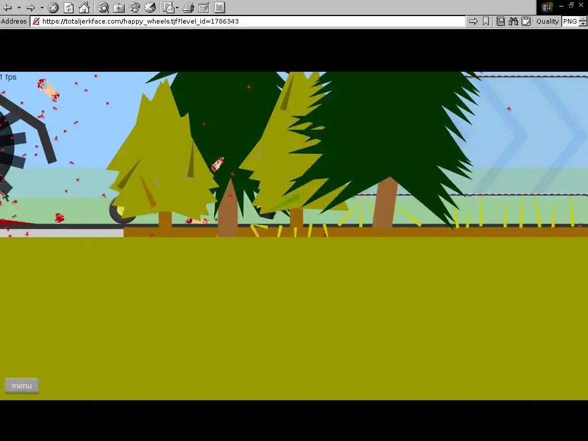This screenshot has height=441, width=588.
Task: Select the PNG quality field
Action: (x=570, y=21)
